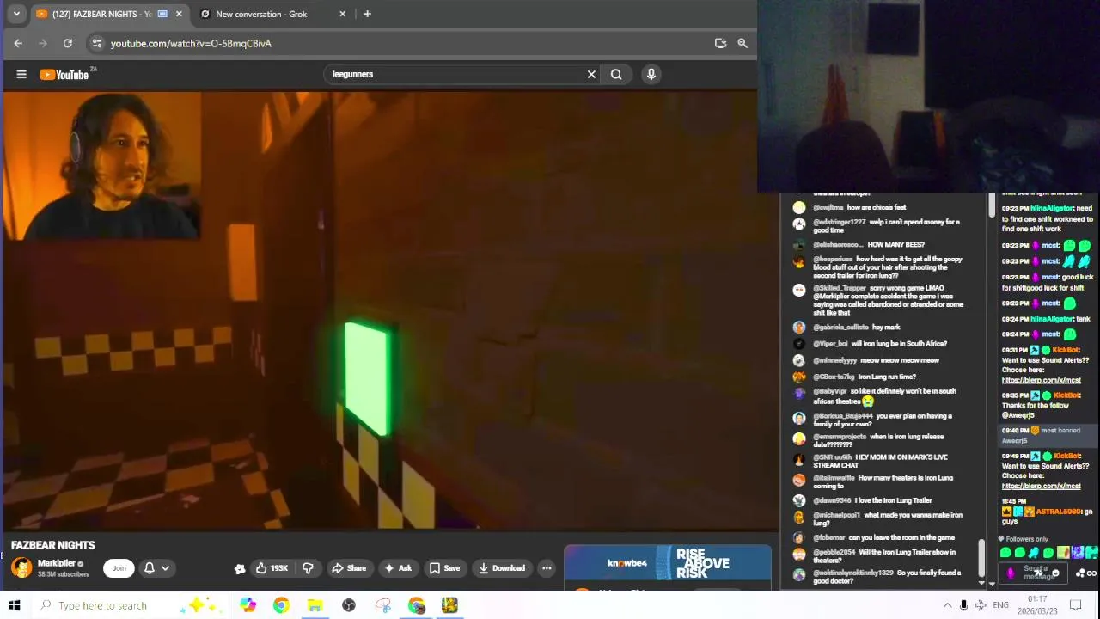This screenshot has height=619, width=1100.
Task: Install app icon in address bar
Action: pyautogui.click(x=720, y=43)
